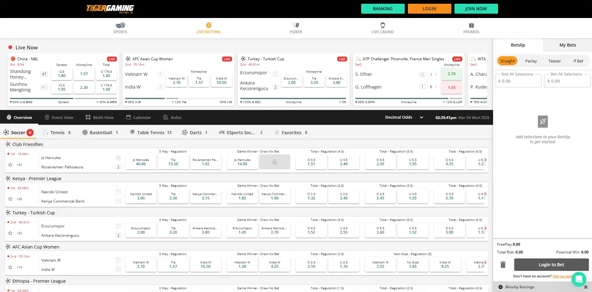592x292 pixels.
Task: Pick Nairobi United 3 Way at 3.00
Action: tap(141, 196)
